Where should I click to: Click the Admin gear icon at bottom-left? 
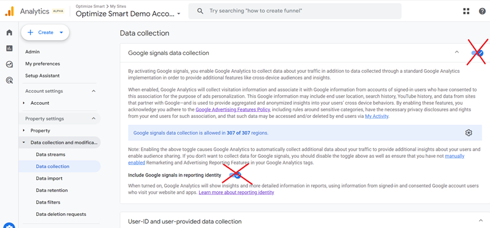(9, 226)
